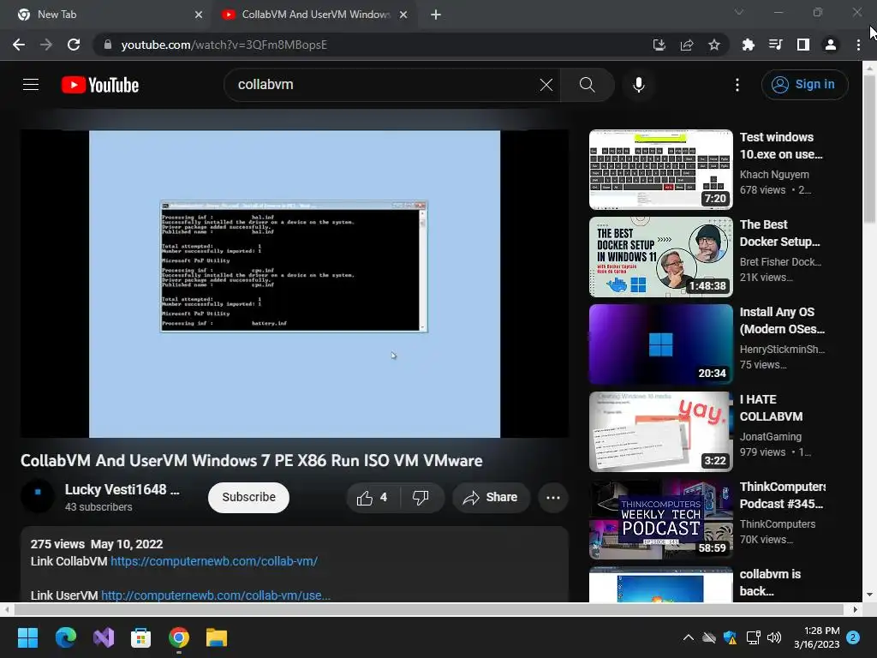Bookmark this page with the star
The width and height of the screenshot is (877, 658).
[713, 45]
